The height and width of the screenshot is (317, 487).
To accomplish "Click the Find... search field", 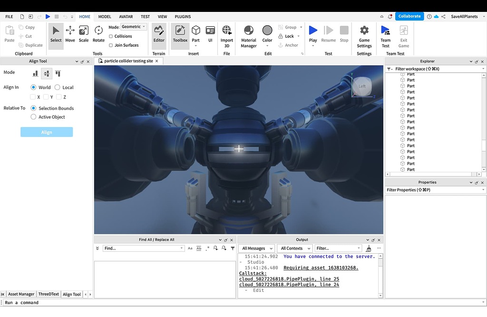I will [143, 248].
